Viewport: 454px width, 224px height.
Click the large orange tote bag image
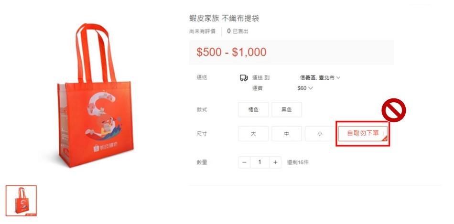(x=95, y=96)
